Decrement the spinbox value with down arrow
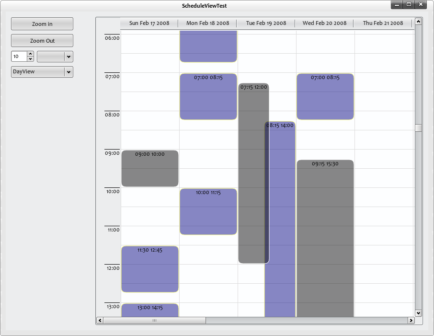Screen dimensions: 434x336 [31, 59]
